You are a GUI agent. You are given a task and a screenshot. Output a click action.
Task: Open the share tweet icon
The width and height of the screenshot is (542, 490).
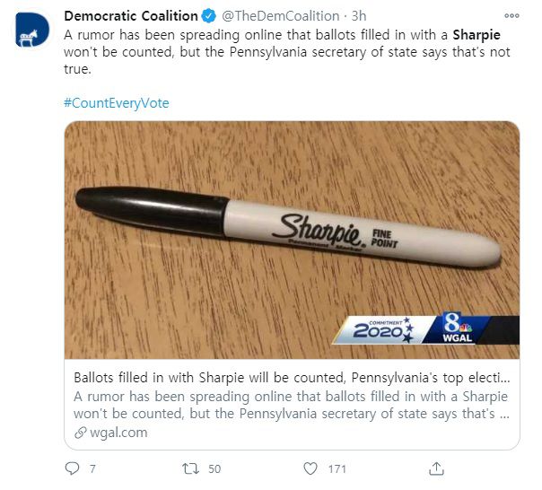tap(437, 468)
